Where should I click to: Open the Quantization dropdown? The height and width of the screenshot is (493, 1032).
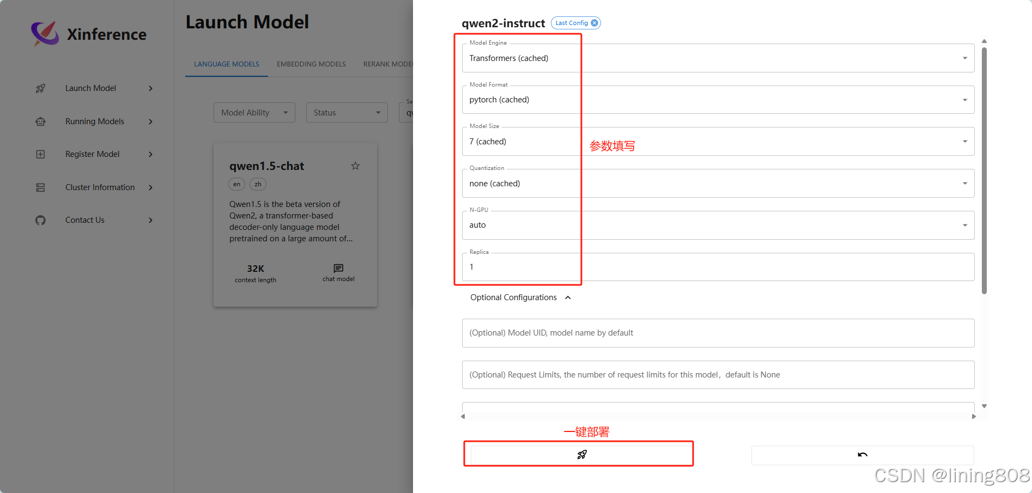click(x=718, y=184)
